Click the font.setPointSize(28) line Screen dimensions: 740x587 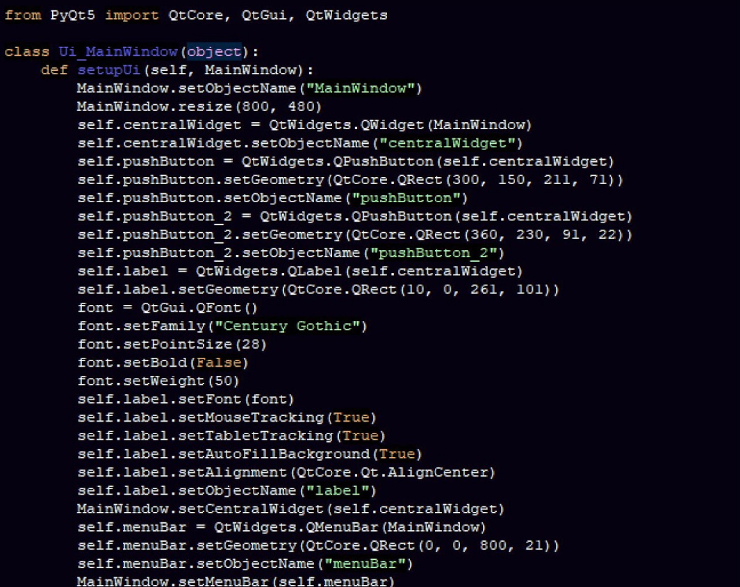tap(172, 345)
